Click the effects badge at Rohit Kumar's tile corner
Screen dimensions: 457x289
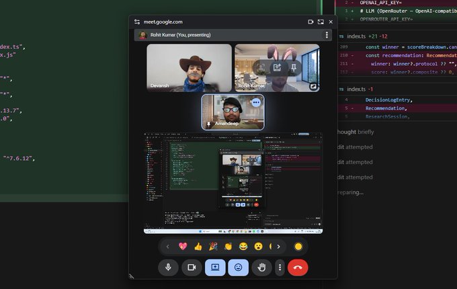313,87
